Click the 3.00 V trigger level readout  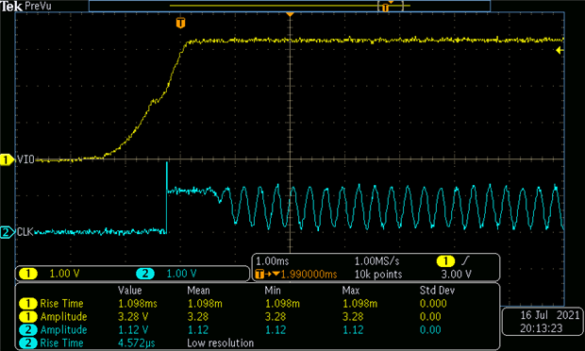pyautogui.click(x=457, y=275)
